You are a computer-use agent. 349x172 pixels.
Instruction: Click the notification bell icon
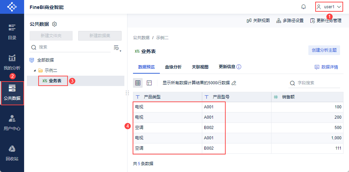click(x=304, y=7)
